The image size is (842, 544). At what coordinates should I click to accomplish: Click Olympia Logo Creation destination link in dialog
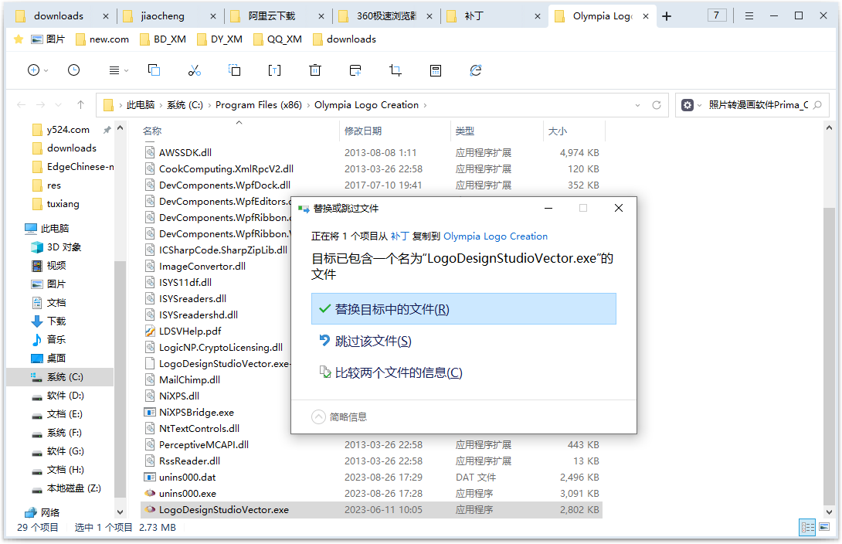coord(495,236)
